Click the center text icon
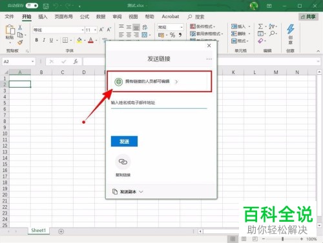The image size is (323, 243). (129, 35)
